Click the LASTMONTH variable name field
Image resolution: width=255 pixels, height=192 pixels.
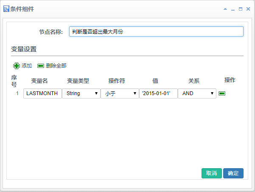pyautogui.click(x=42, y=93)
